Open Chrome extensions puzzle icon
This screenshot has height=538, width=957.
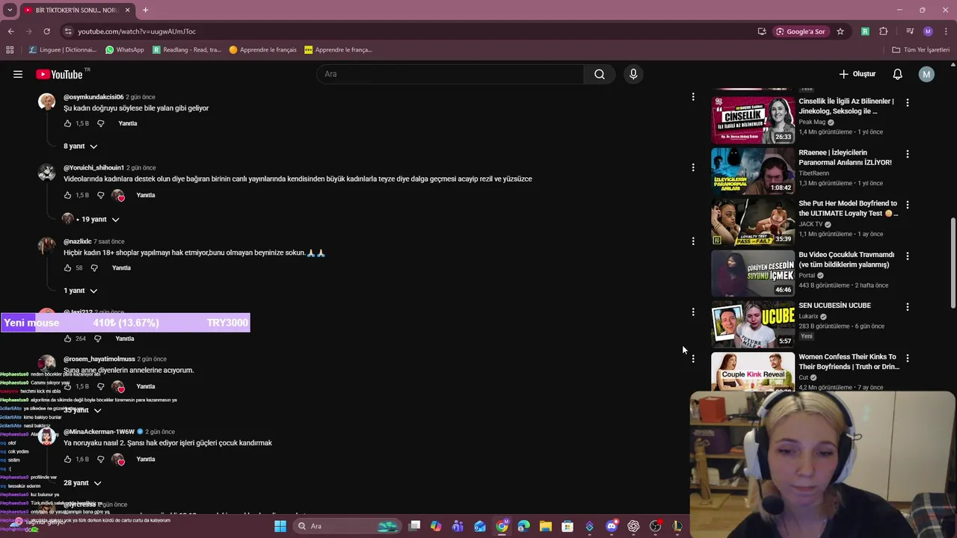[x=884, y=31]
